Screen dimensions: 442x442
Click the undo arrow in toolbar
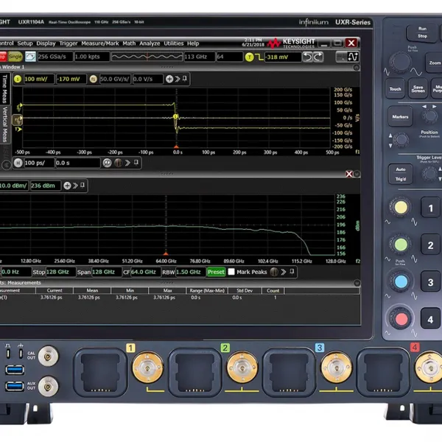[307, 57]
